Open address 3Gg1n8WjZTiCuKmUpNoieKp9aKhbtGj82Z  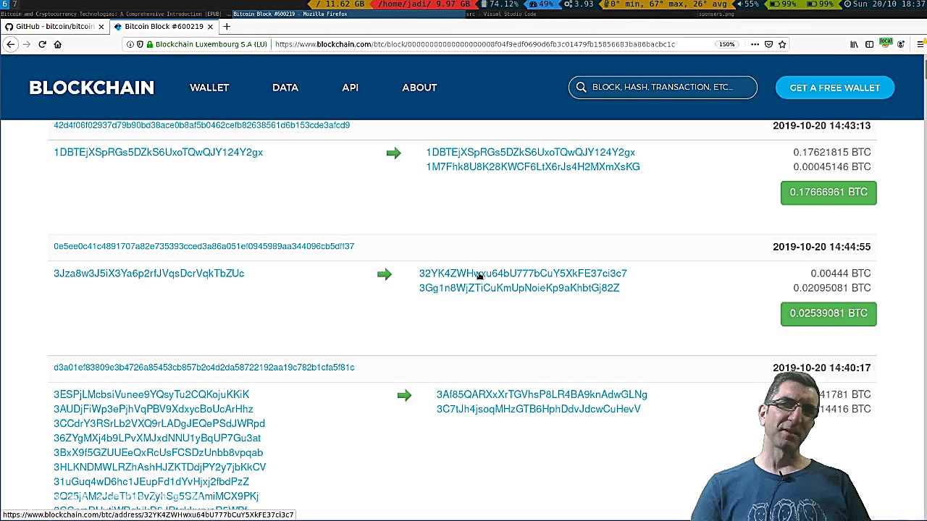(x=519, y=288)
